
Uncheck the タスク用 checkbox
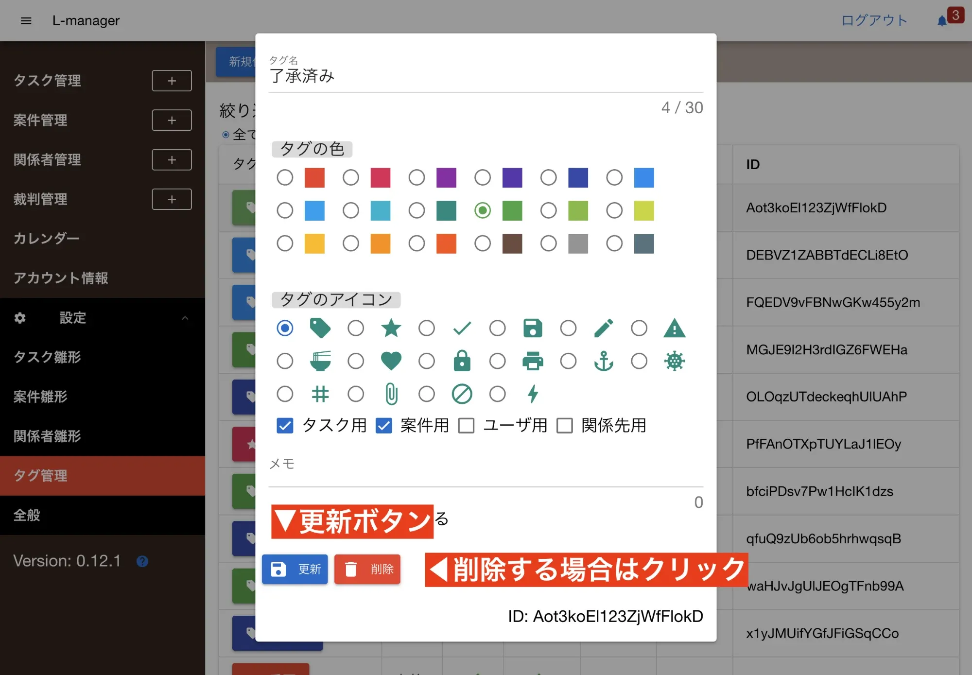point(285,426)
